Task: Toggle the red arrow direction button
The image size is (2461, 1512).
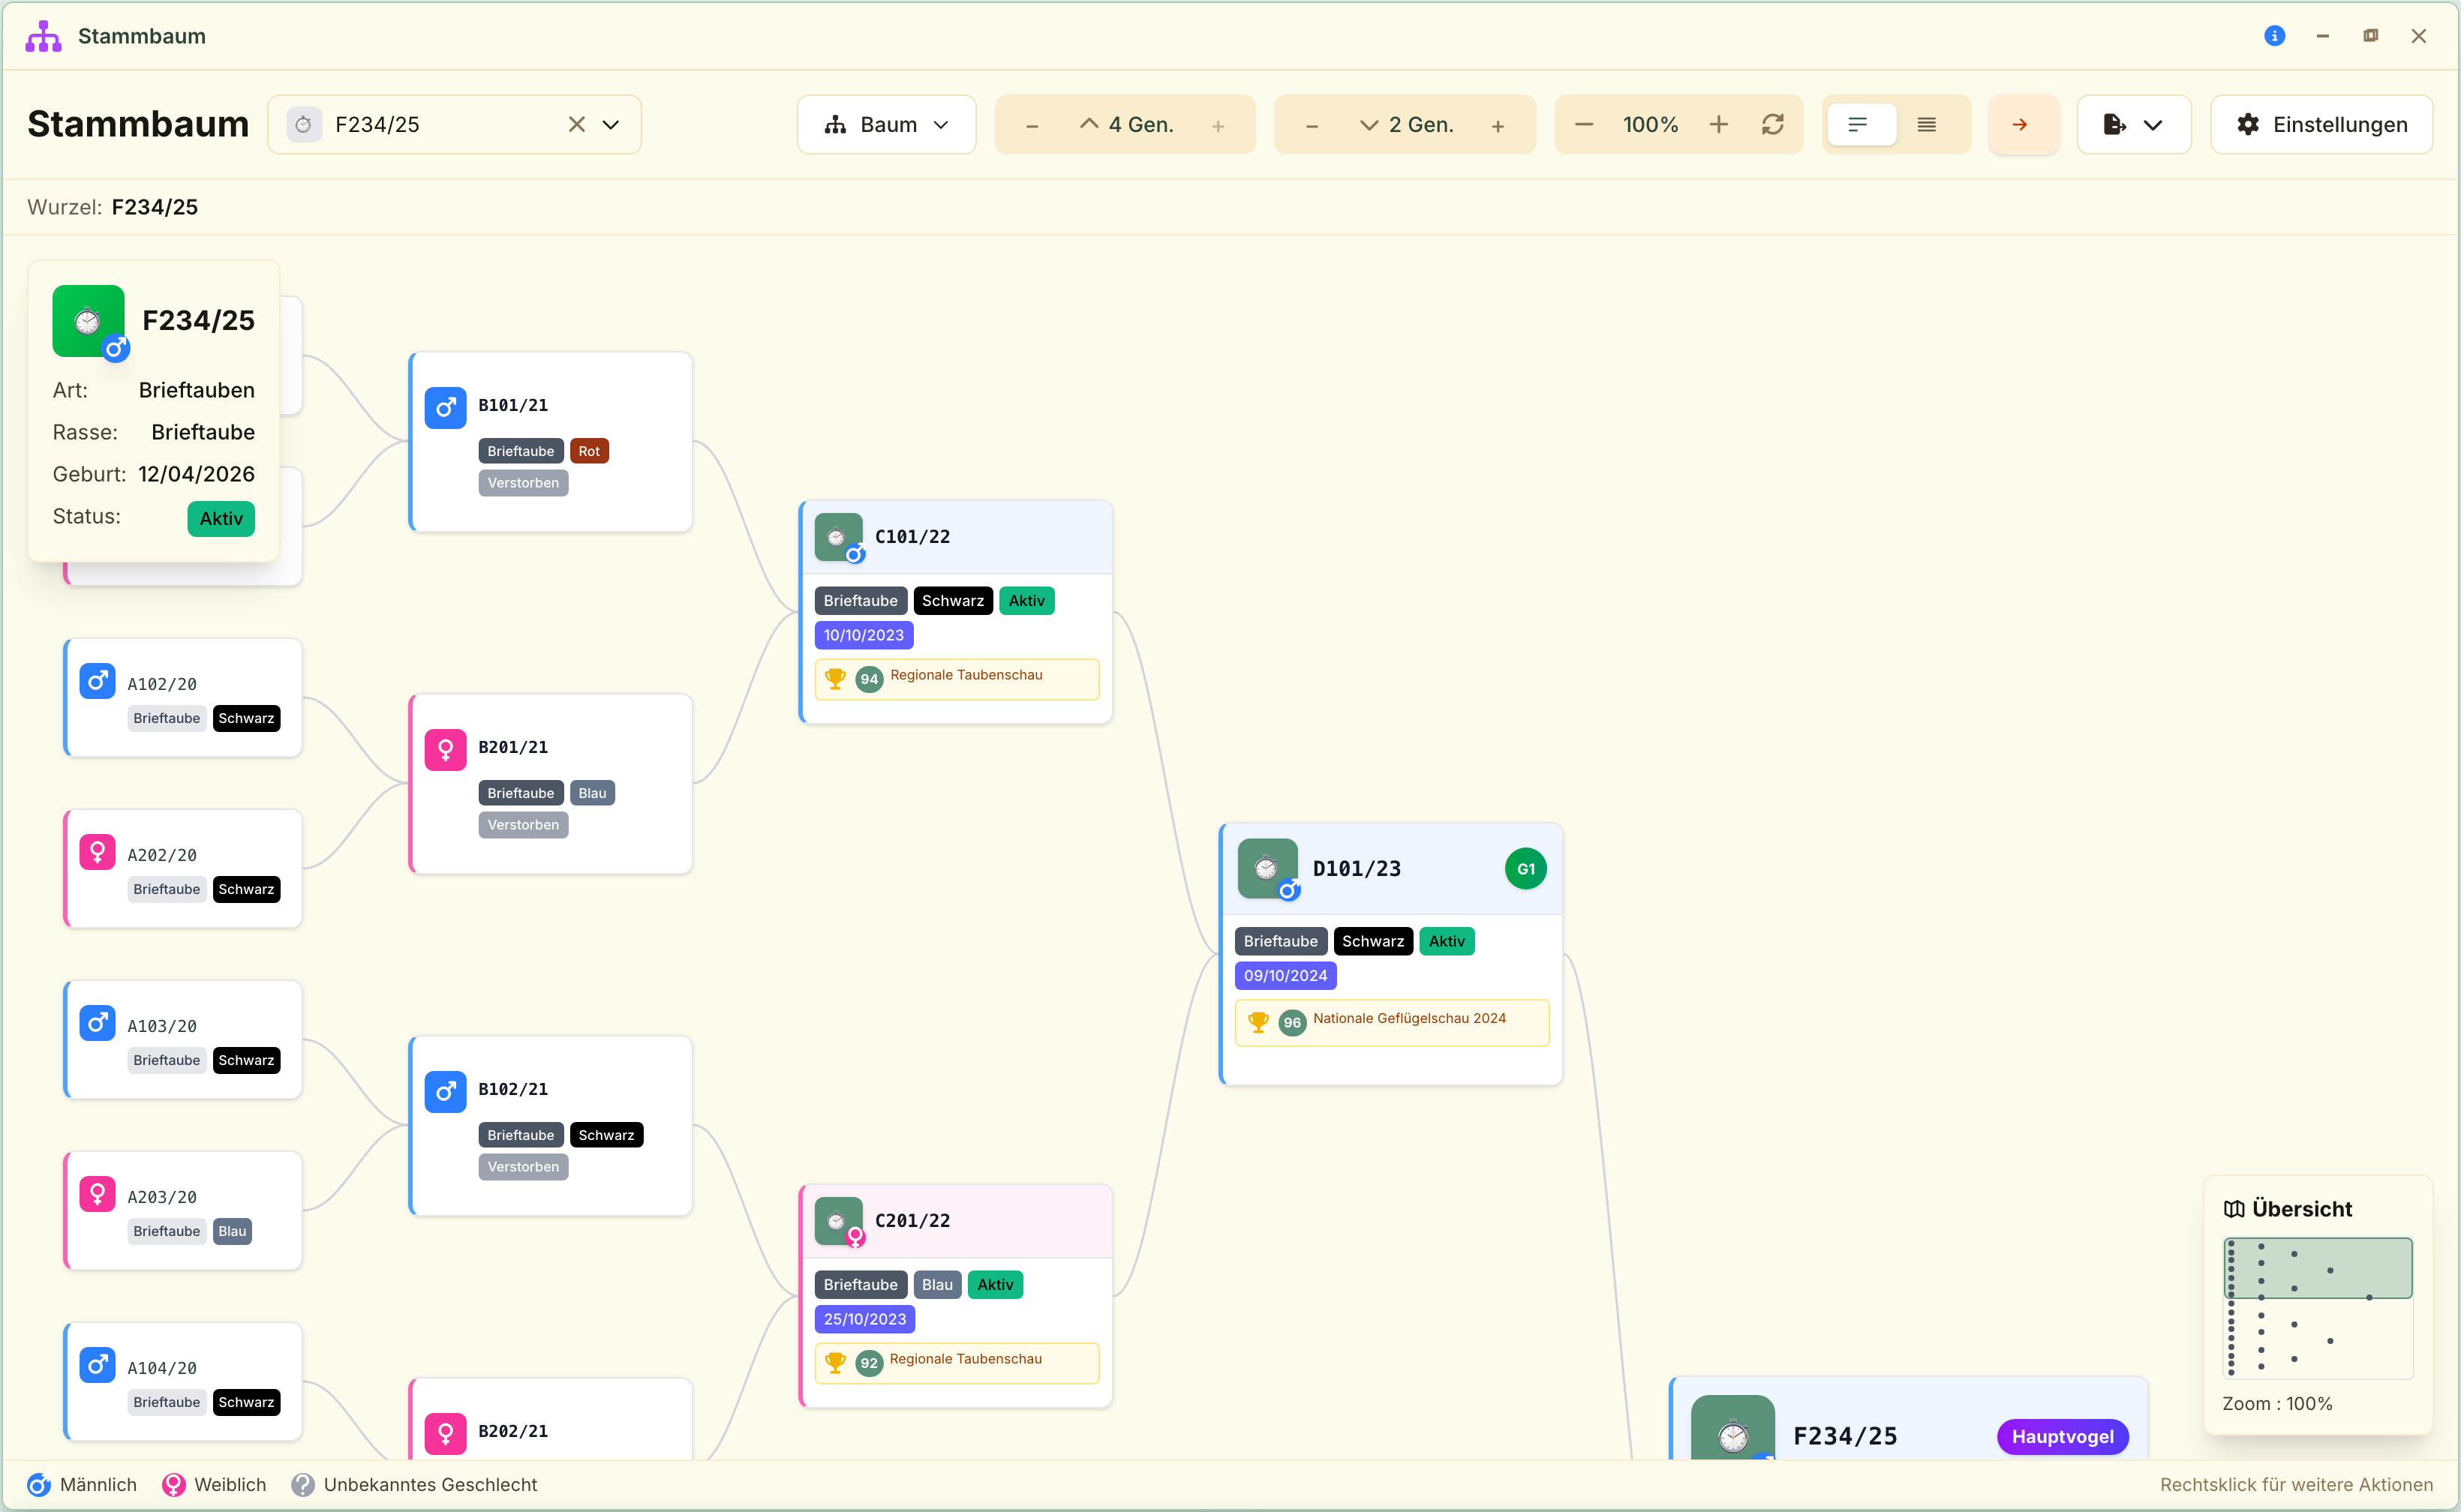Action: 2023,124
